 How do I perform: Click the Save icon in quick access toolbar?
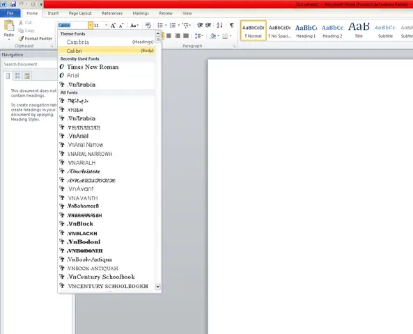[13, 4]
